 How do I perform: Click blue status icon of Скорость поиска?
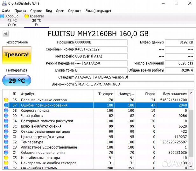click(6, 110)
